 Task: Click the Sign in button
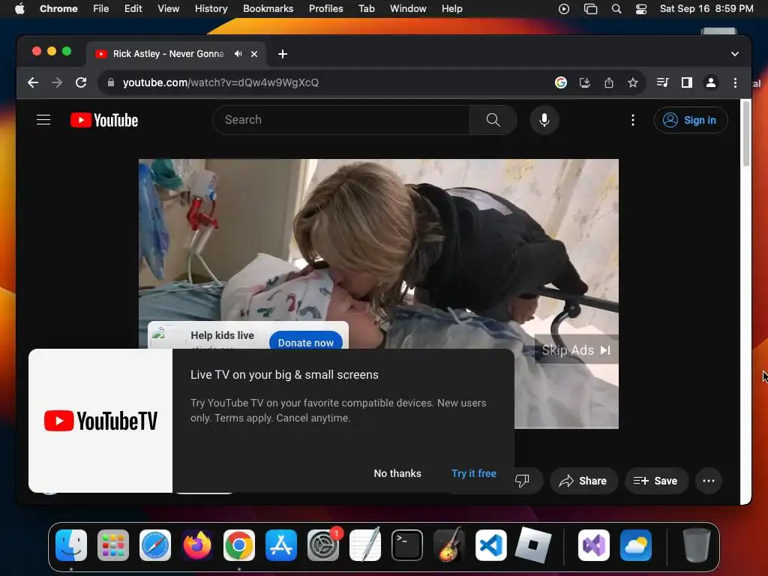(x=691, y=120)
